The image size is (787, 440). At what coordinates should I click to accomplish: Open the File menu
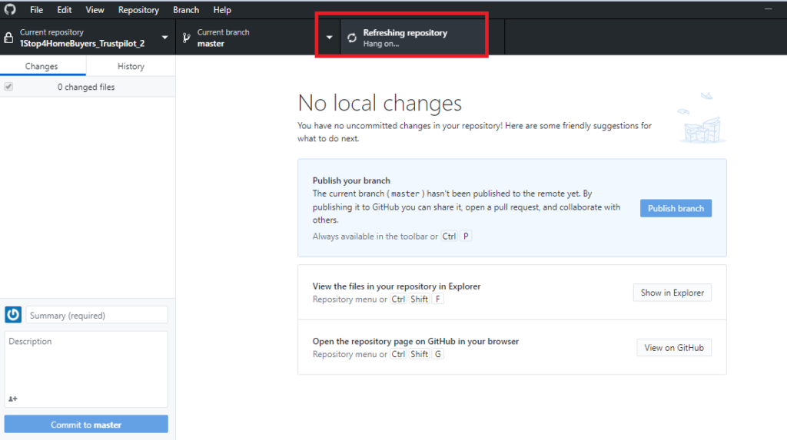point(36,9)
